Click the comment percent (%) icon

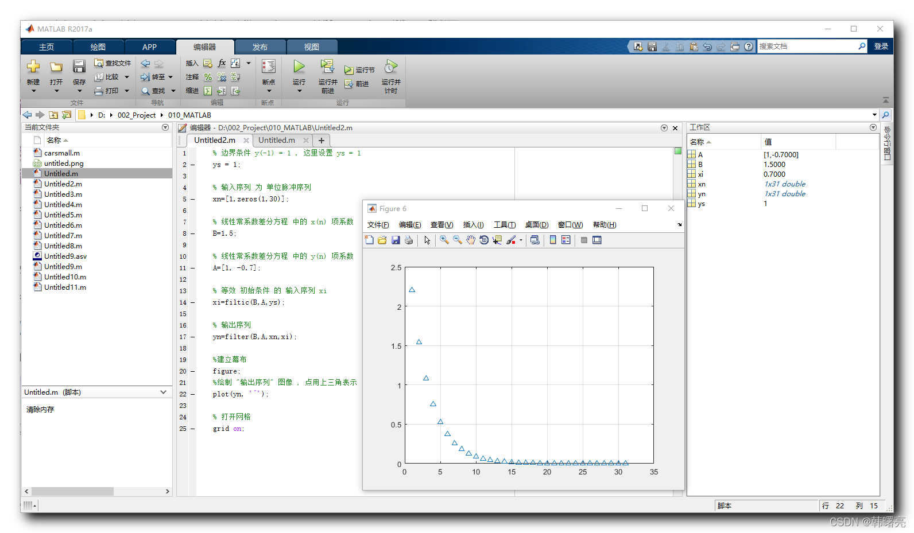click(x=208, y=77)
